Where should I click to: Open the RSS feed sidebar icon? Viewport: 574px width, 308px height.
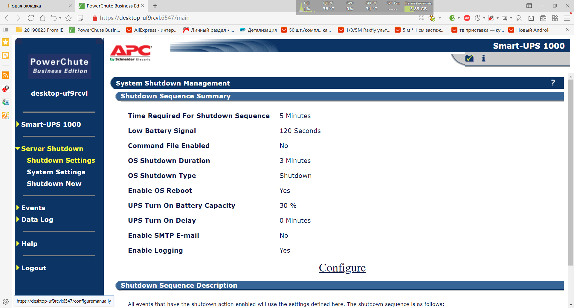6,75
